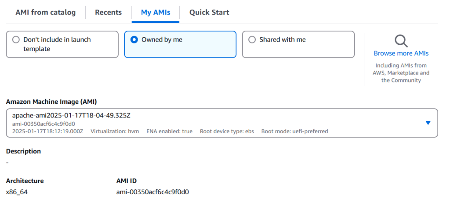The width and height of the screenshot is (450, 206).
Task: Click Root device type: ebs in the selector
Action: pos(226,131)
